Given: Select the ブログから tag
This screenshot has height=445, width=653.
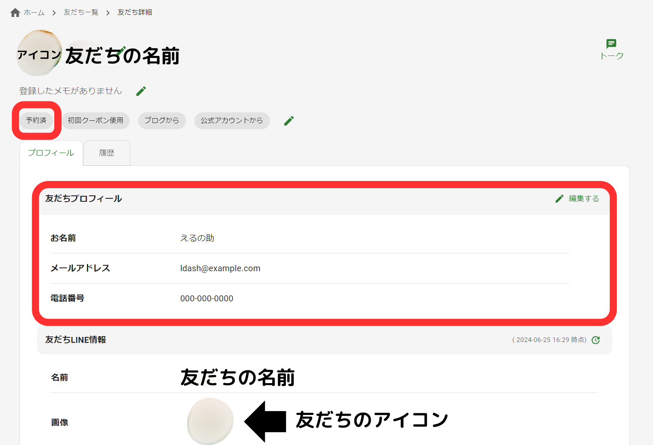Looking at the screenshot, I should [x=161, y=120].
